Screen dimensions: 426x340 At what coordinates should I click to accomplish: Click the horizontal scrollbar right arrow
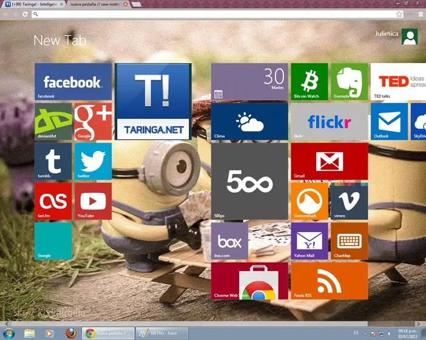pyautogui.click(x=418, y=324)
